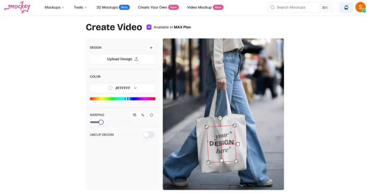367x193 pixels.
Task: Edit the warping percentage field
Action: (138, 115)
